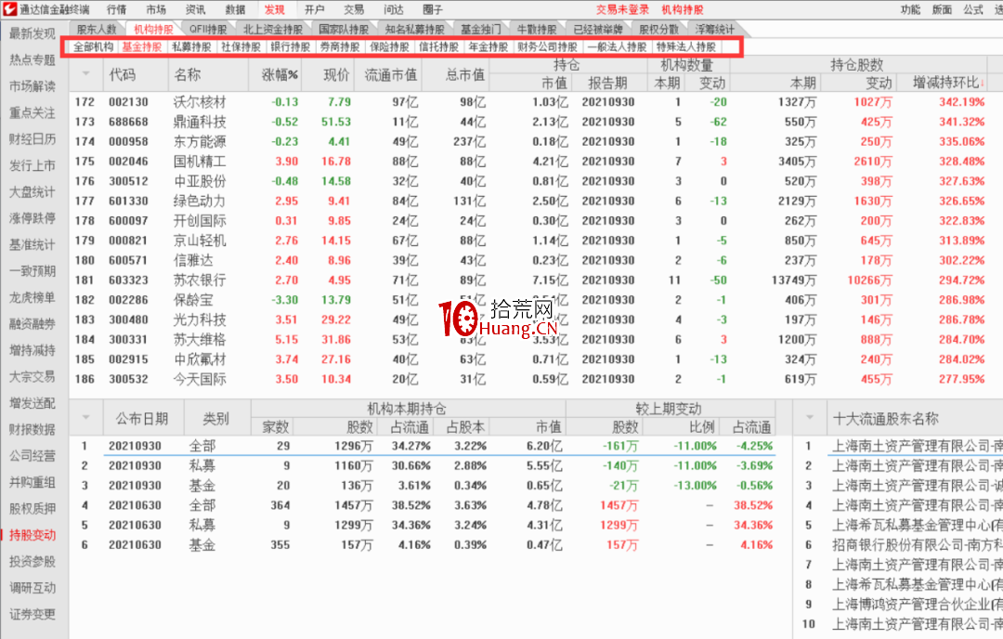
Task: Switch to the 基金独门 tab
Action: click(x=480, y=30)
